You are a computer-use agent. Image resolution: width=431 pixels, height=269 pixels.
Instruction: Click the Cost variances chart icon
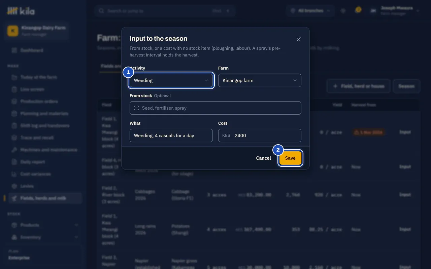tap(14, 174)
